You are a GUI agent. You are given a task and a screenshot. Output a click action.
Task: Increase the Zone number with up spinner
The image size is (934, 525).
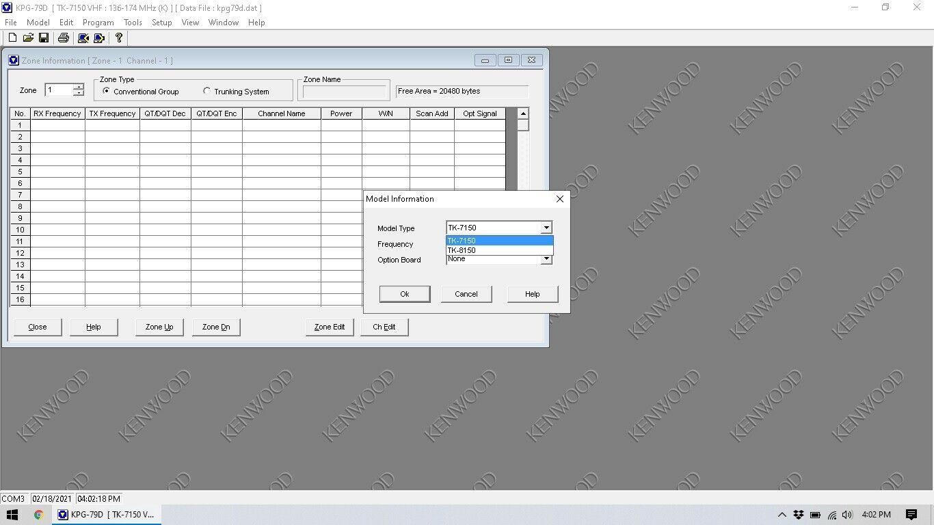point(79,87)
